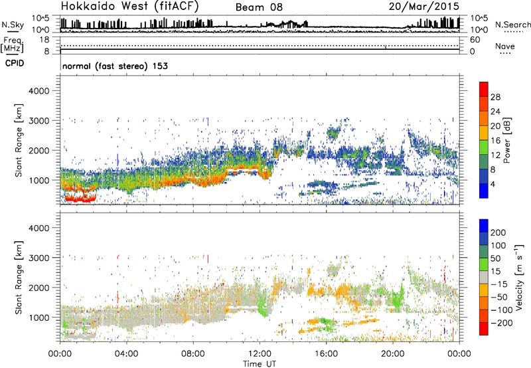Click the date '20/Mar/2015'
The width and height of the screenshot is (531, 368).
pos(423,6)
